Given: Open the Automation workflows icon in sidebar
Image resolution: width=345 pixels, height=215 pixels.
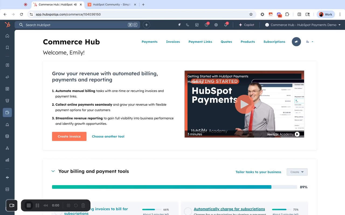Looking at the screenshot, I should tap(7, 148).
